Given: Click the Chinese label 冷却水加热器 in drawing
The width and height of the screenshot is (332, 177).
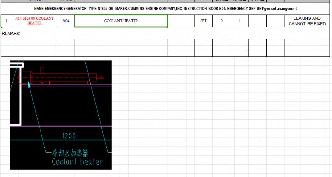Looking at the screenshot, I should [70, 153].
